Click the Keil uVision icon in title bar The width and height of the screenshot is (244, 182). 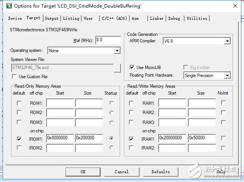pos(9,6)
